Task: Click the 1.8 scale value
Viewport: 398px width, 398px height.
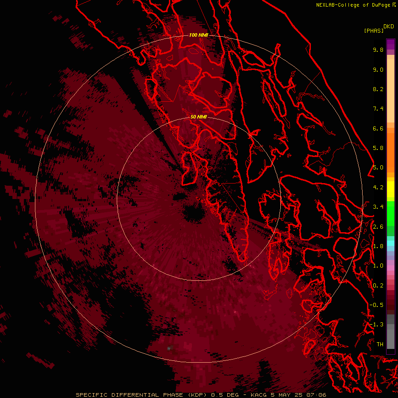Action: coord(378,246)
